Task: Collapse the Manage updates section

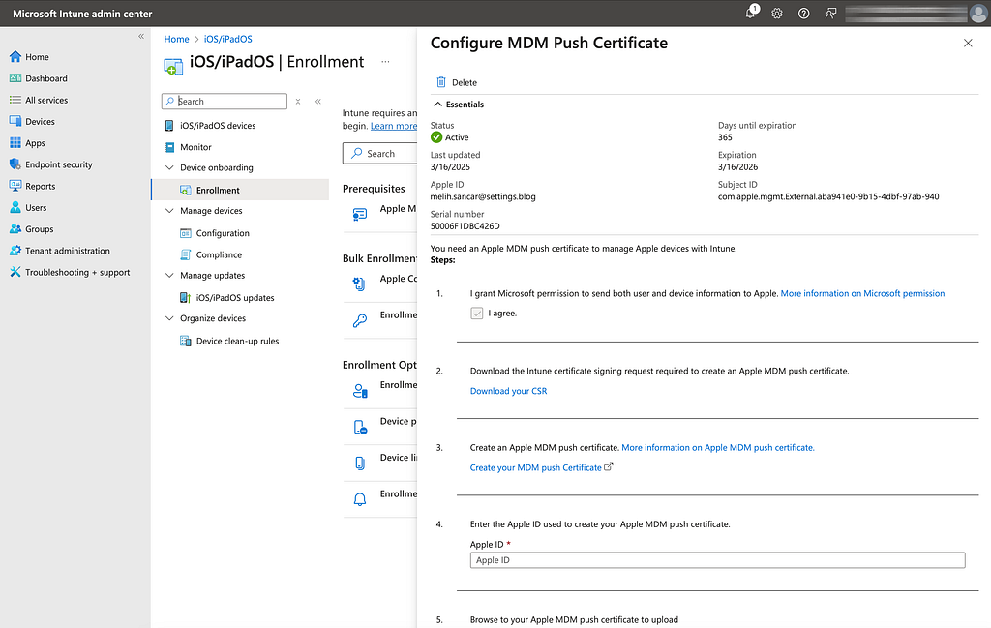Action: point(169,276)
